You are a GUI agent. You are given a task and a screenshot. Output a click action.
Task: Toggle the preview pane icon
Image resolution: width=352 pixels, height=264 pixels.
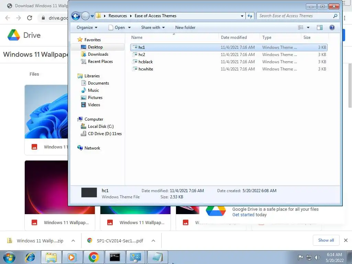(320, 27)
